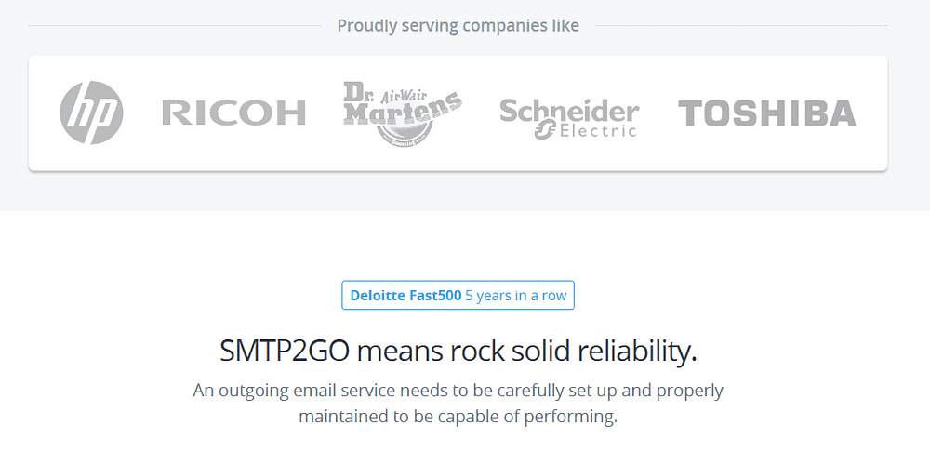Image resolution: width=930 pixels, height=452 pixels.
Task: Click the 'Proudly serving companies like' label
Action: [x=458, y=25]
